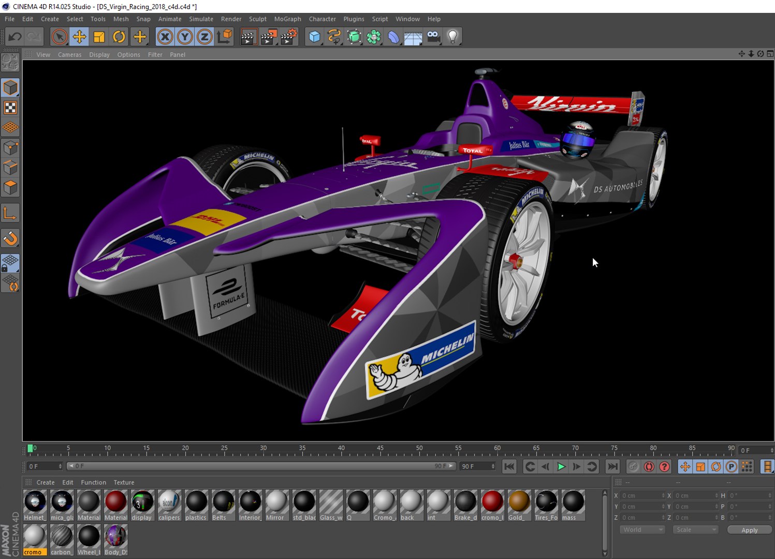
Task: Enable Axis mode L-shaped icon
Action: pyautogui.click(x=10, y=213)
